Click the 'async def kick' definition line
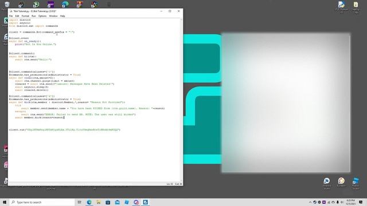Viewport: 367px width, 206px height. pyautogui.click(x=67, y=102)
